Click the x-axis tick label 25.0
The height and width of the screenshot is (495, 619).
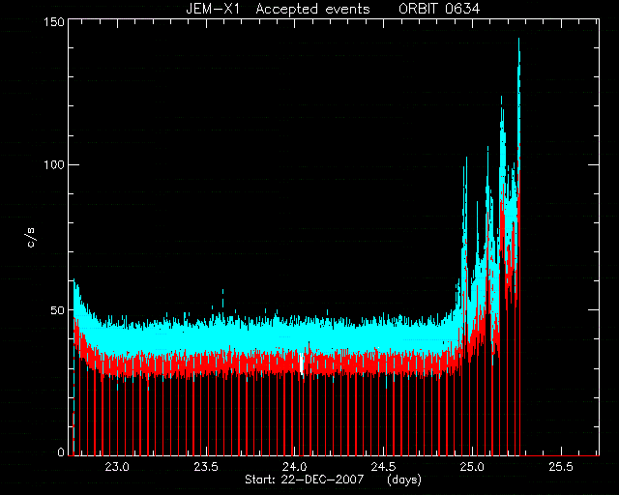pos(472,467)
